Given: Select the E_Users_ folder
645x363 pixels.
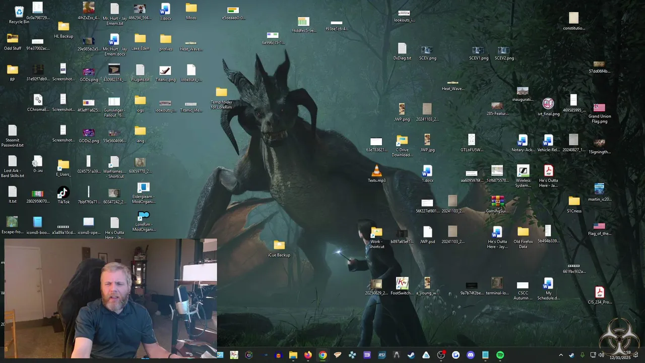Looking at the screenshot, I should click(x=63, y=168).
